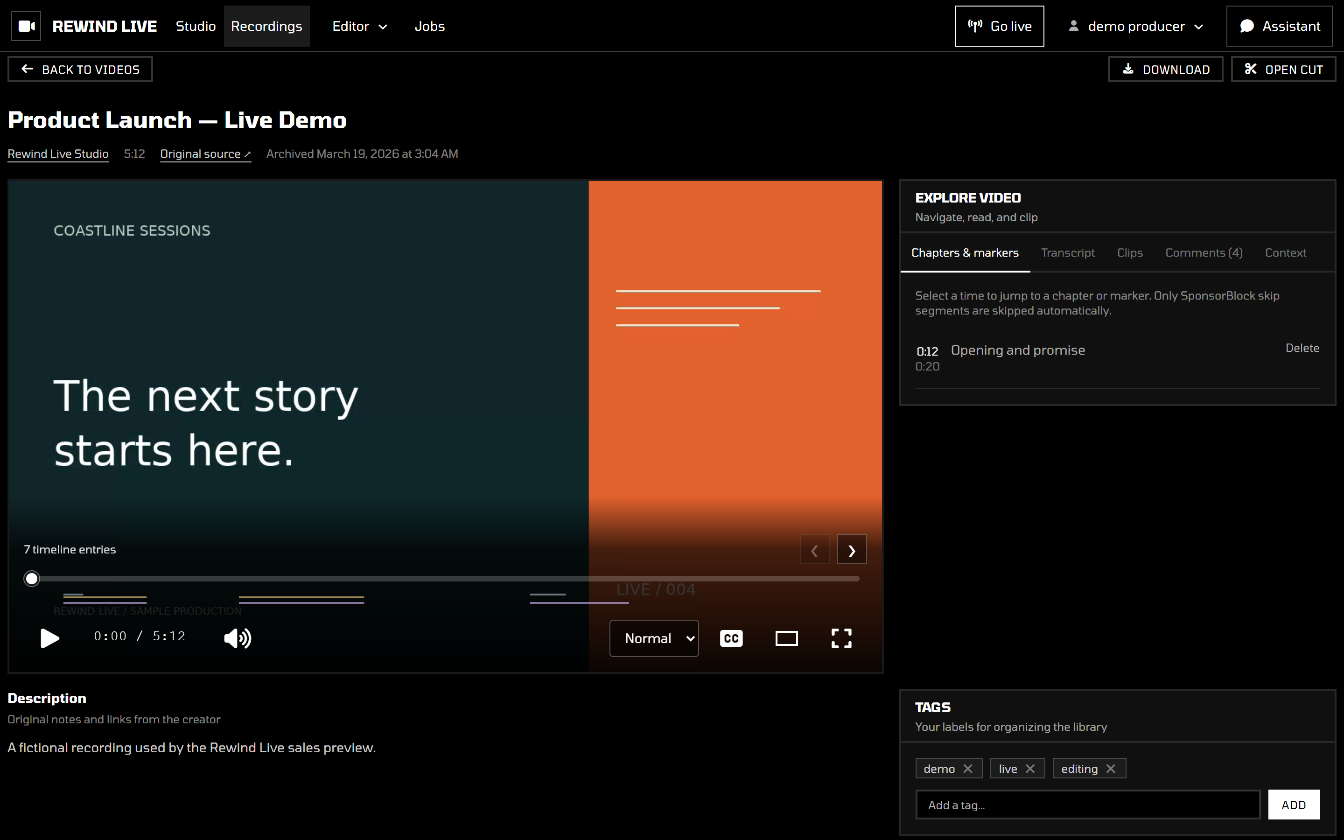
Task: Open the Assistant chat panel
Action: tap(1279, 26)
